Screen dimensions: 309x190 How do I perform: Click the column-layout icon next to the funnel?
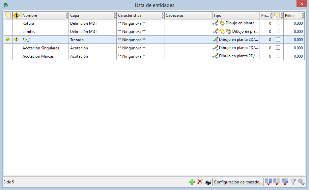[x=285, y=182]
